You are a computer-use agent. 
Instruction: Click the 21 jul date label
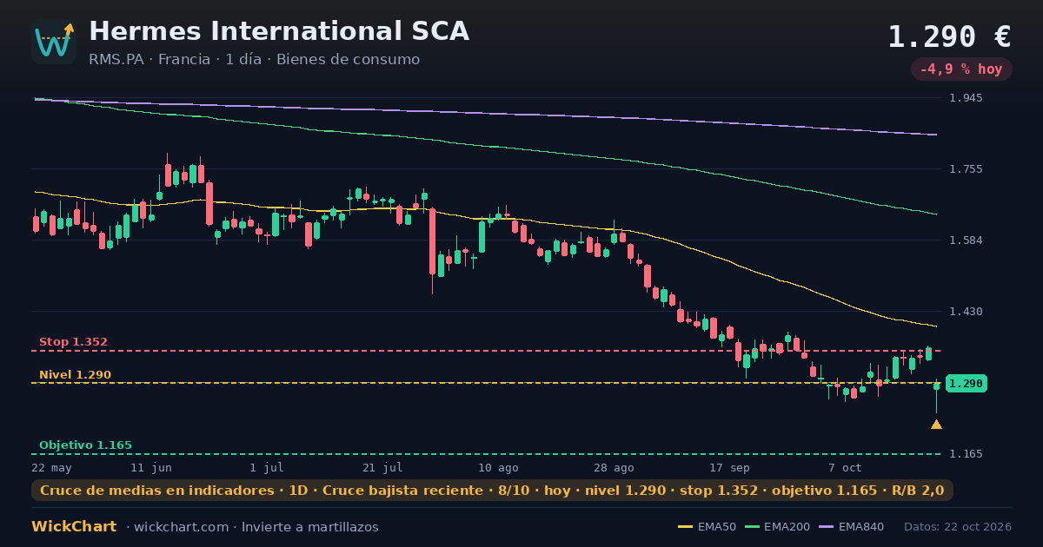pyautogui.click(x=382, y=467)
